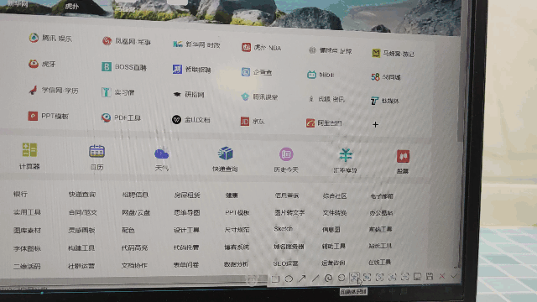This screenshot has height=302, width=537.
Task: Select the 代码高亮 category
Action: point(134,247)
